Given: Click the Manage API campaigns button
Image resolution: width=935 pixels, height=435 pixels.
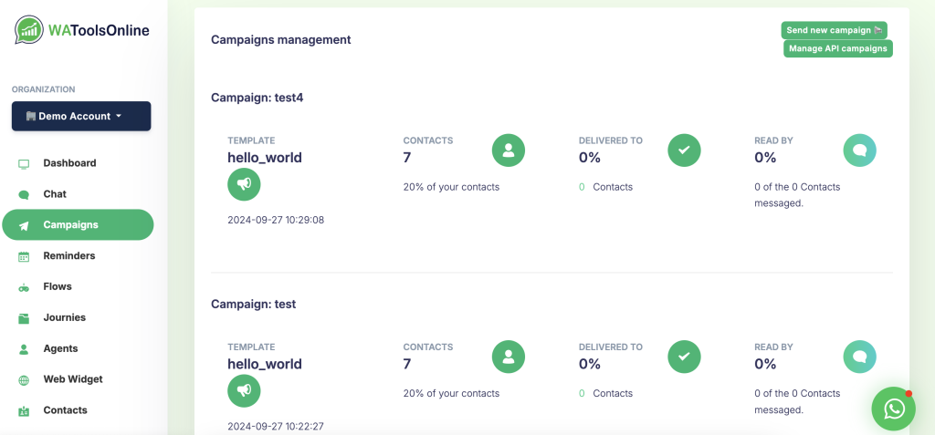Looking at the screenshot, I should point(838,48).
